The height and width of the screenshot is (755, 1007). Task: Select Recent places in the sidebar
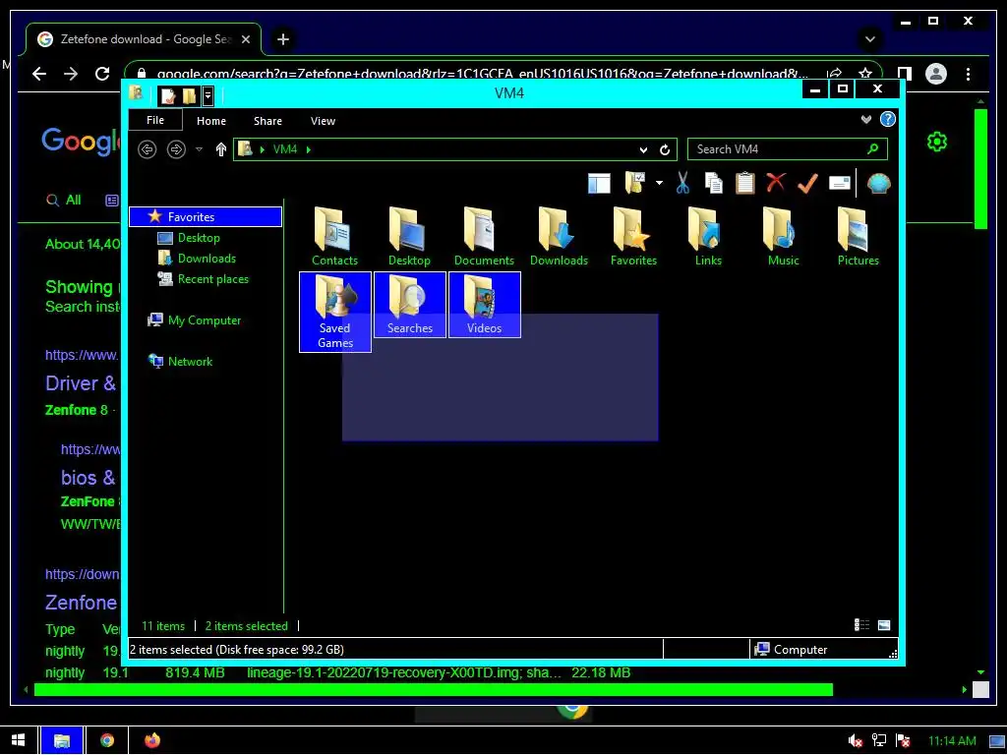(213, 278)
